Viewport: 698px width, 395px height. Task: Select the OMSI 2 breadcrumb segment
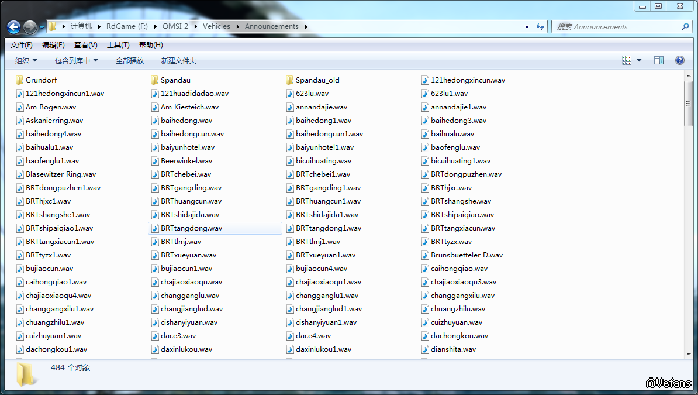click(175, 26)
